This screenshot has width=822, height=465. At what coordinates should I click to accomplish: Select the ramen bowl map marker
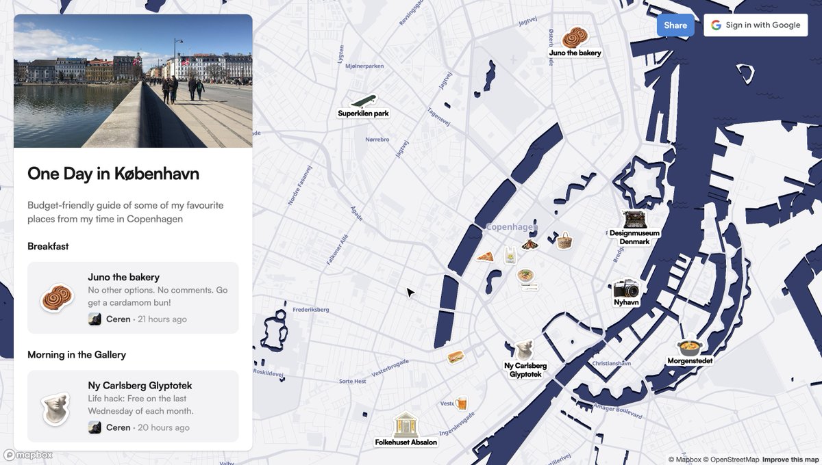[x=527, y=276]
